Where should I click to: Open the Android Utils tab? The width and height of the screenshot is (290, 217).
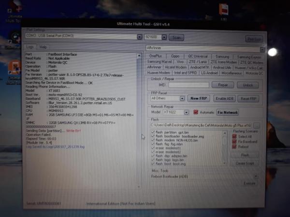coord(222,68)
